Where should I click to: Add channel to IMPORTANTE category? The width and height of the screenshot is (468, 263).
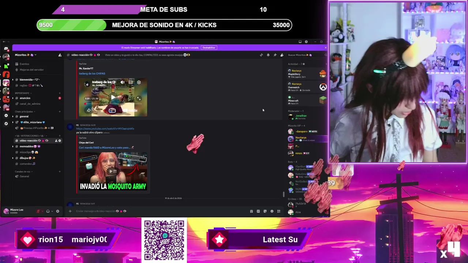tap(60, 93)
